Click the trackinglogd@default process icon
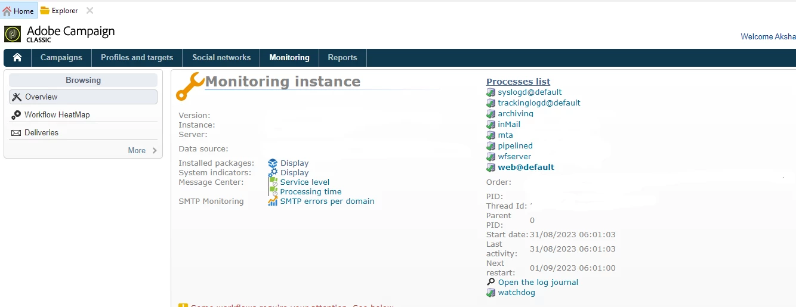 coord(491,103)
